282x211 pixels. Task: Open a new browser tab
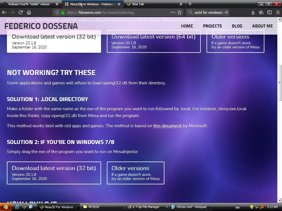[190, 4]
